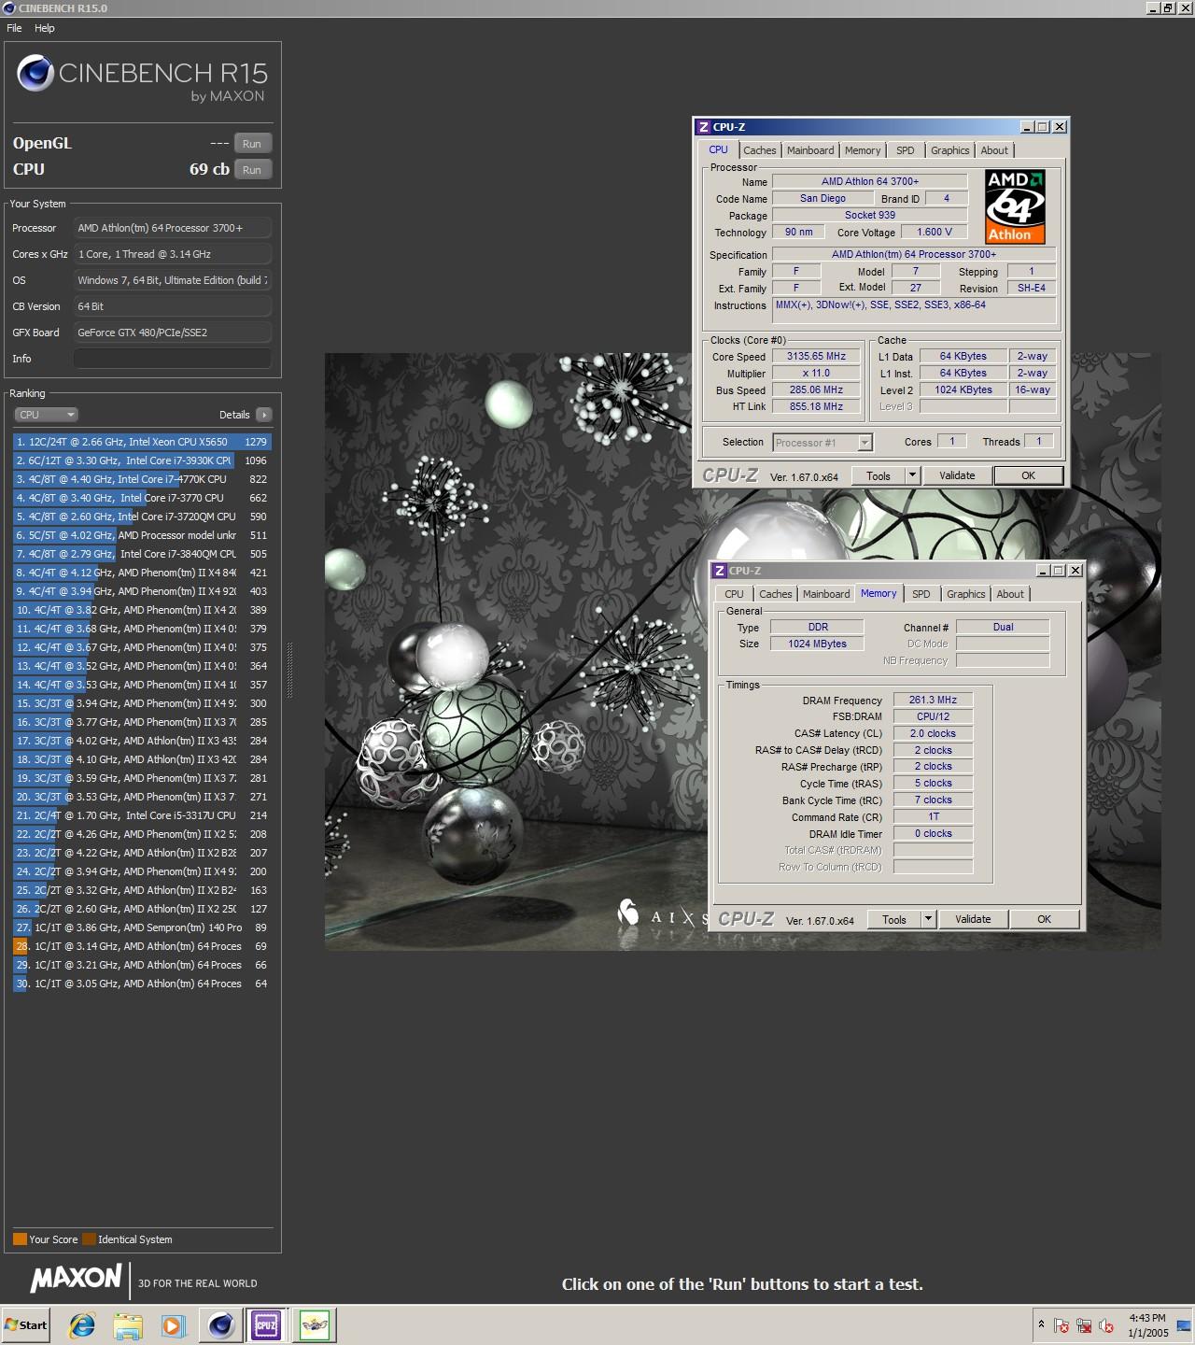
Task: Click the Core Voltage value 1.600 V
Action: coord(935,232)
